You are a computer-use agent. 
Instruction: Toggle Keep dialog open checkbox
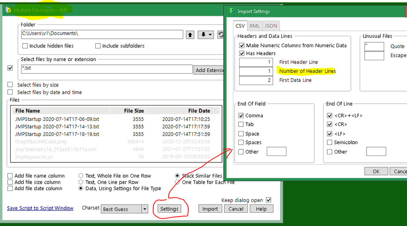pos(268,200)
